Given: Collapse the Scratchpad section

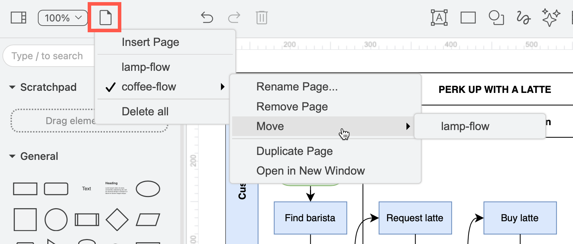Looking at the screenshot, I should (x=43, y=87).
